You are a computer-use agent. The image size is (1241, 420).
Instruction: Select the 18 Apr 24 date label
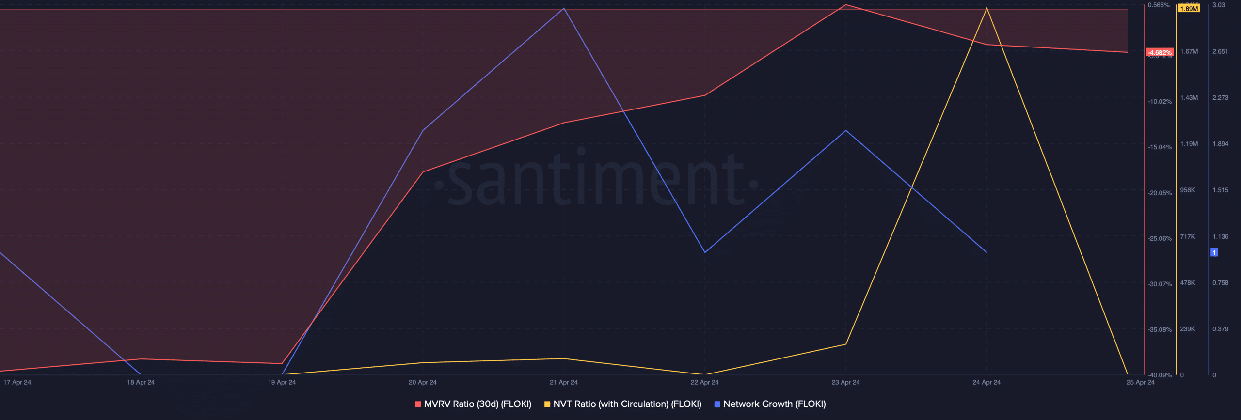pyautogui.click(x=141, y=382)
